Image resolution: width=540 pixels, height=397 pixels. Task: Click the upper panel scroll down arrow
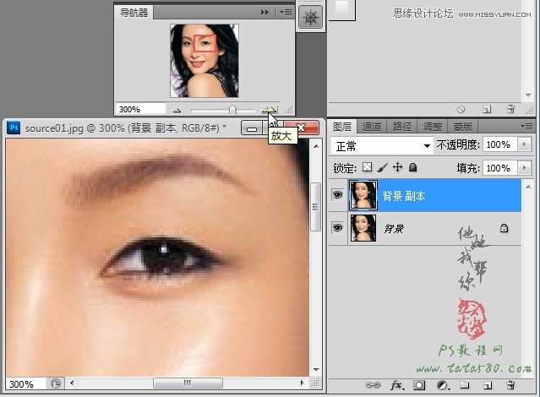[529, 95]
